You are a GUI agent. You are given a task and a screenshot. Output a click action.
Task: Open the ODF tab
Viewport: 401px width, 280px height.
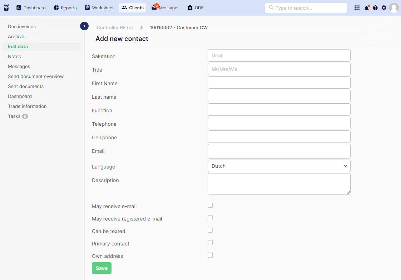(195, 7)
